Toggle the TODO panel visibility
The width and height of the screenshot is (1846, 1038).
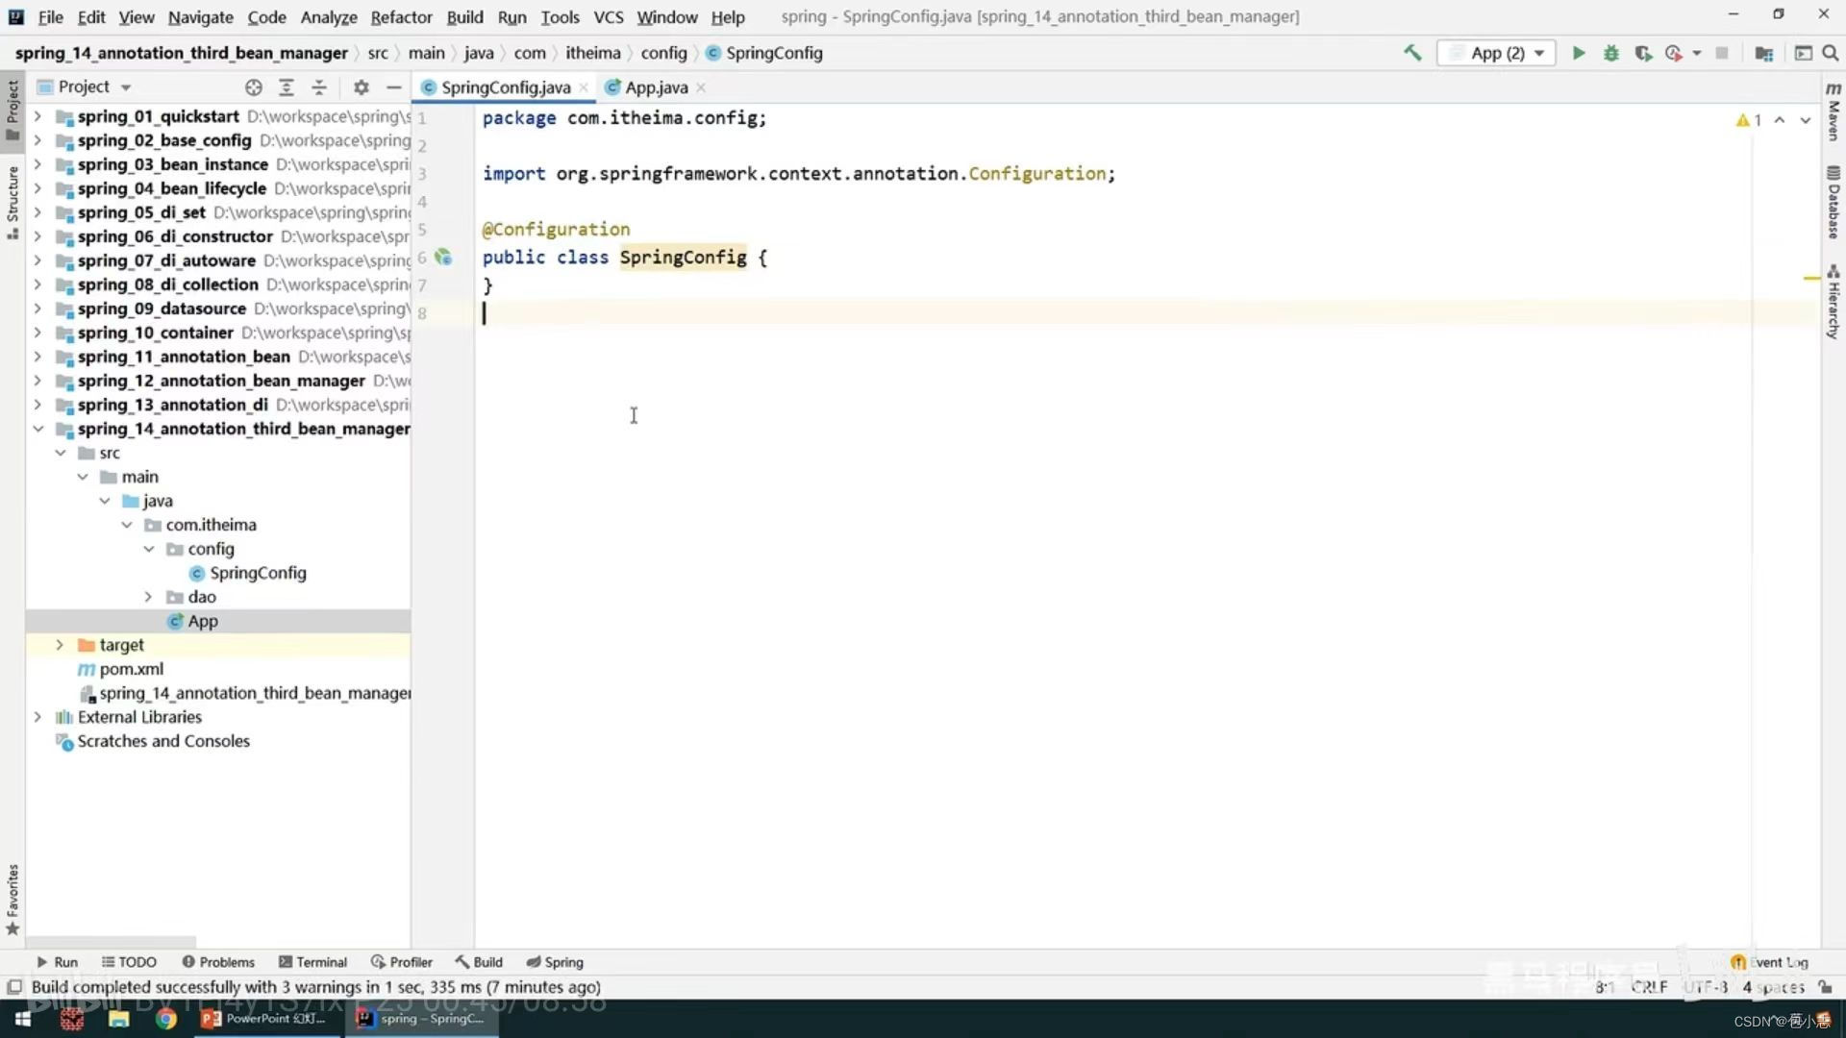click(137, 962)
